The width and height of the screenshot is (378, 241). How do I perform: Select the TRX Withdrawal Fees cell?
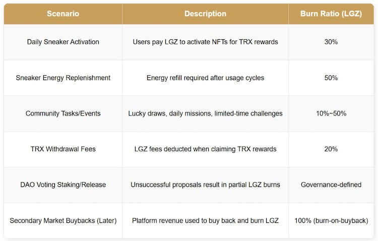click(63, 149)
